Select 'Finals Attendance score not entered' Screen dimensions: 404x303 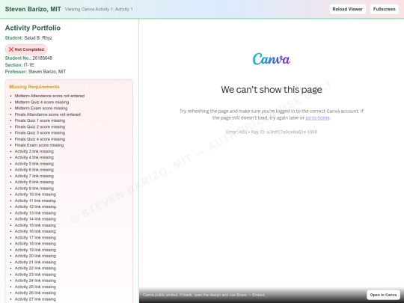[x=48, y=114]
